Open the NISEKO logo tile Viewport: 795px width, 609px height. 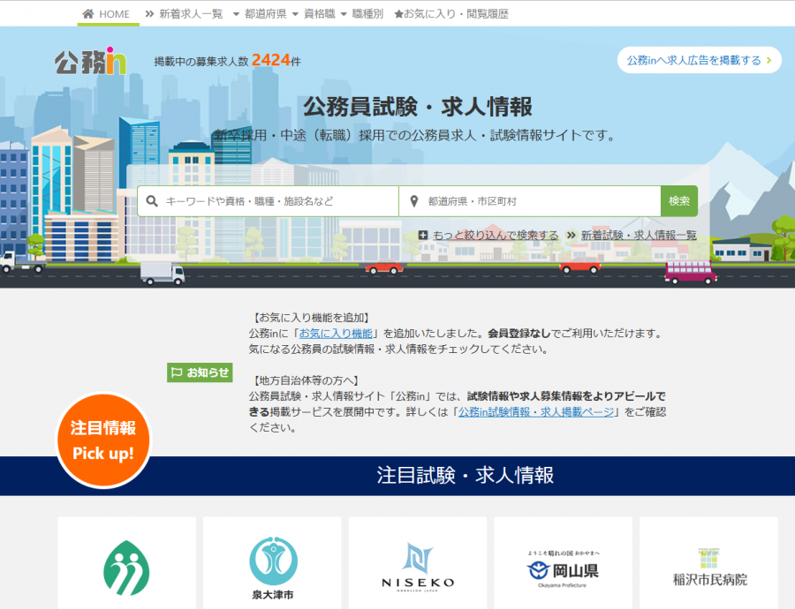tap(417, 565)
